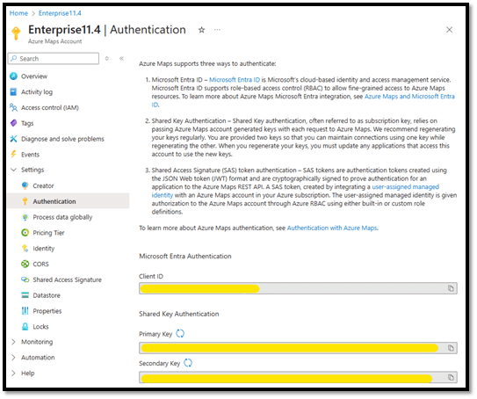Viewport: 477px width, 399px height.
Task: Click the Client ID field
Action: tap(298, 288)
